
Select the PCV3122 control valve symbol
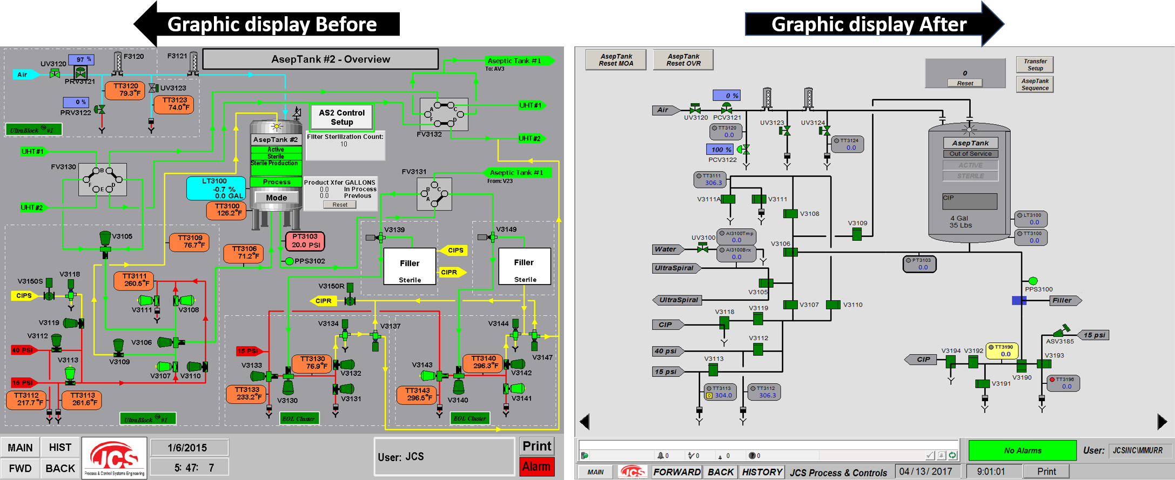click(x=745, y=150)
